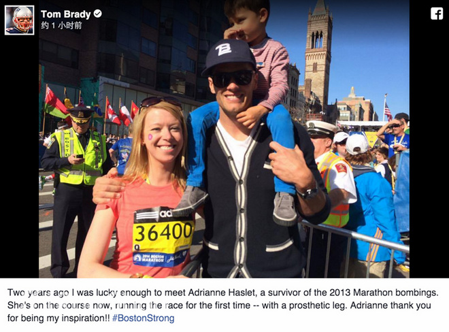Open the post timestamp 约 1 小时前
This screenshot has width=449, height=332.
pyautogui.click(x=61, y=25)
